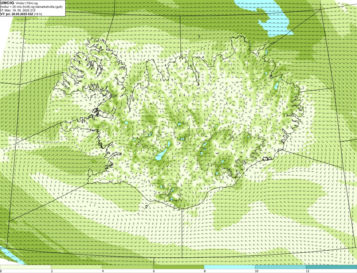Click the 4–6 m/s green legend swatch
357x273 pixels.
128,267
